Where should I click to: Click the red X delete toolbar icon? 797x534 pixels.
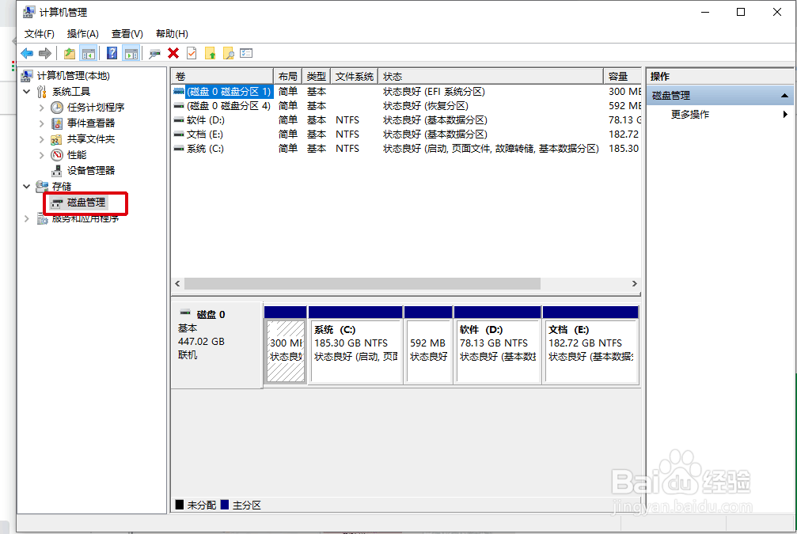173,53
